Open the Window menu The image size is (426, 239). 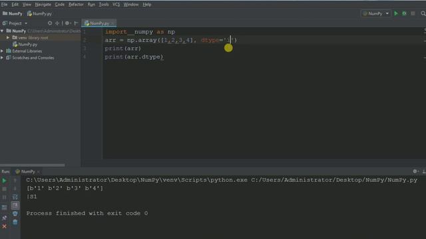click(131, 5)
